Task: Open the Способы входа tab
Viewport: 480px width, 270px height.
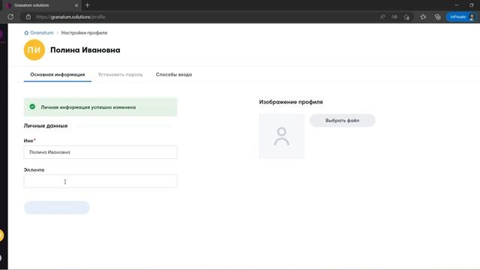Action: pyautogui.click(x=174, y=74)
